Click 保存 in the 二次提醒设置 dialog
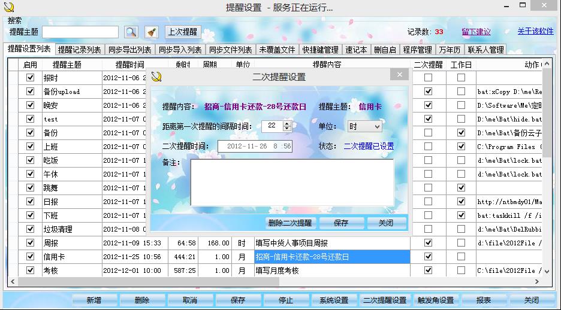Viewport: 561px width, 310px height. [341, 223]
